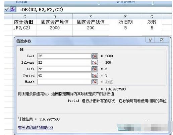Open the help link for this function
Image resolution: width=173 pixels, height=135 pixels.
pos(36,127)
